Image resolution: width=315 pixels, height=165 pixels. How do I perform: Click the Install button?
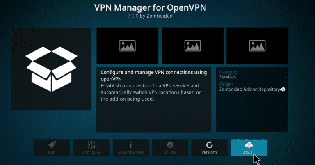click(249, 148)
